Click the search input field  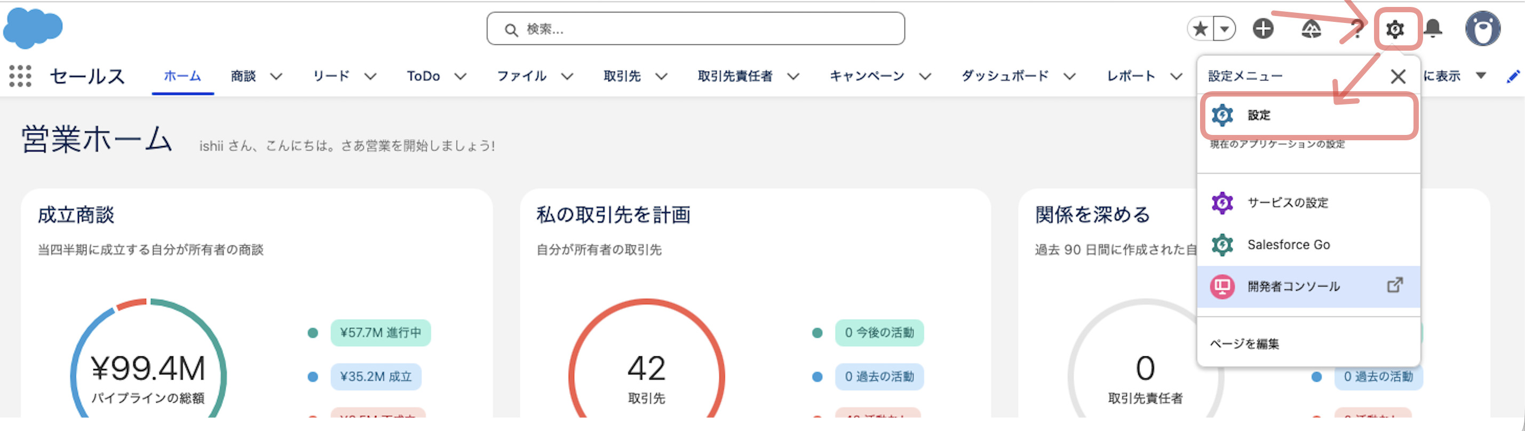click(695, 28)
